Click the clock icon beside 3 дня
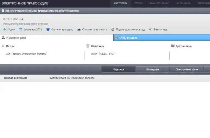Image resolution: width=210 pixels, height=138 pixels. [x=5, y=29]
